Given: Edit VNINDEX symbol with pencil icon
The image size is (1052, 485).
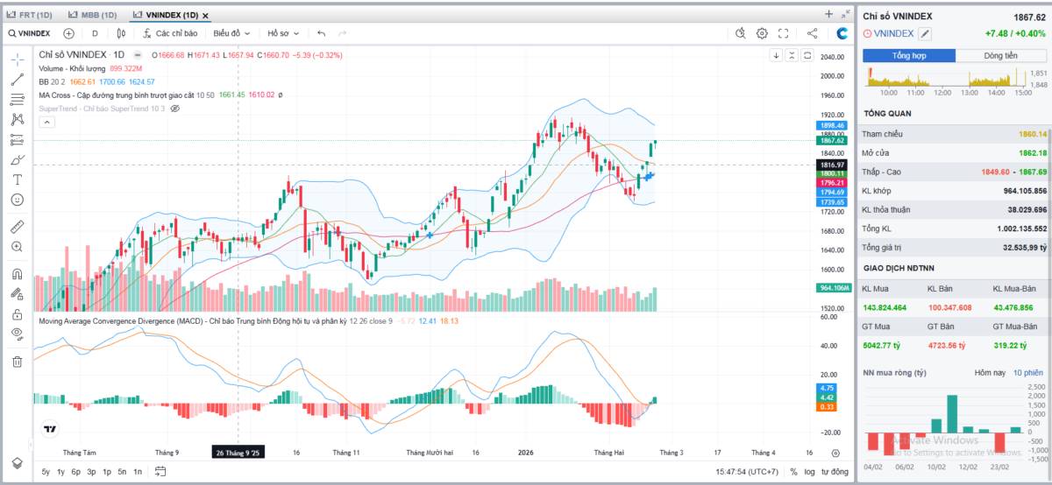Looking at the screenshot, I should [925, 33].
